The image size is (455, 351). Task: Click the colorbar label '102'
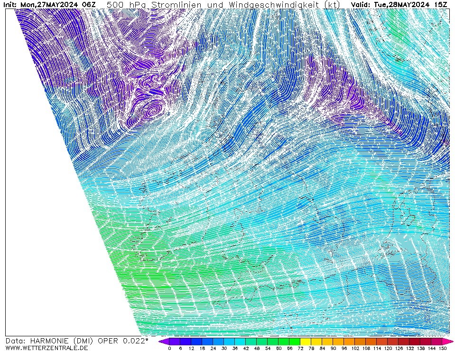tap(355, 348)
